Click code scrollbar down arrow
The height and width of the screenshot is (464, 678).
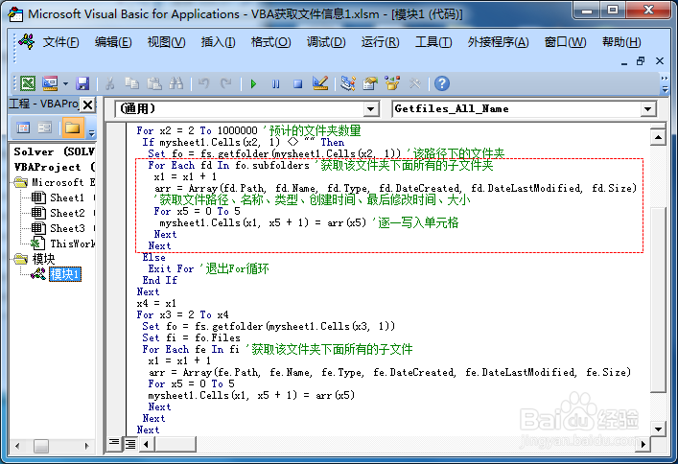pos(658,429)
